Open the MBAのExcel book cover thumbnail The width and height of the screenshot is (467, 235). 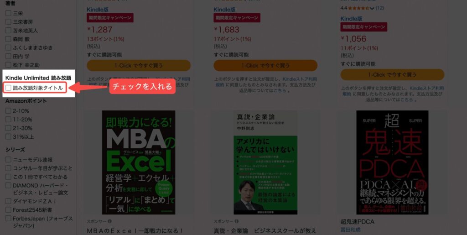[x=139, y=162]
